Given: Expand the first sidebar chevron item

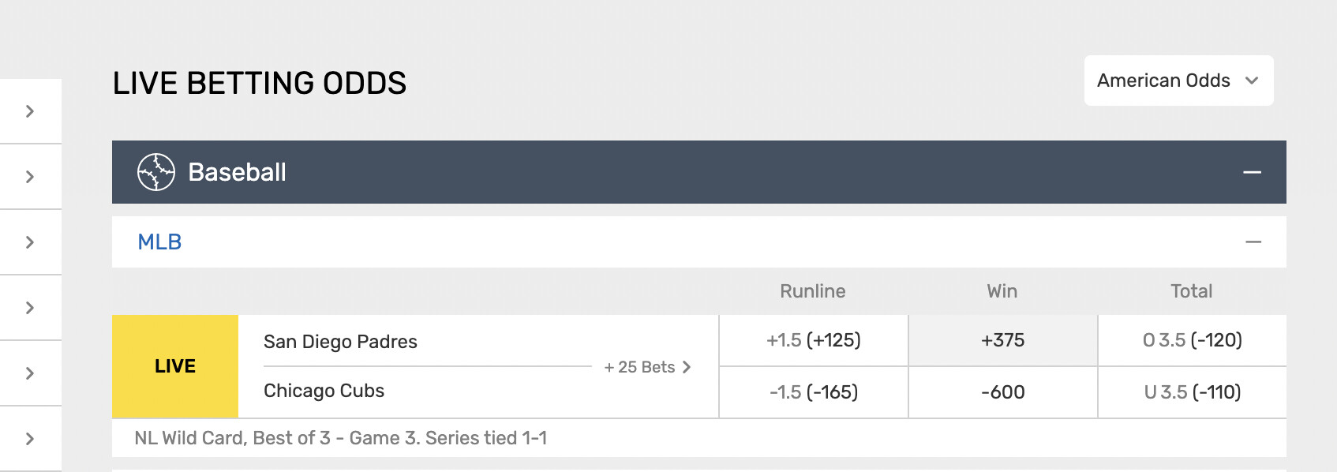Looking at the screenshot, I should (x=30, y=111).
